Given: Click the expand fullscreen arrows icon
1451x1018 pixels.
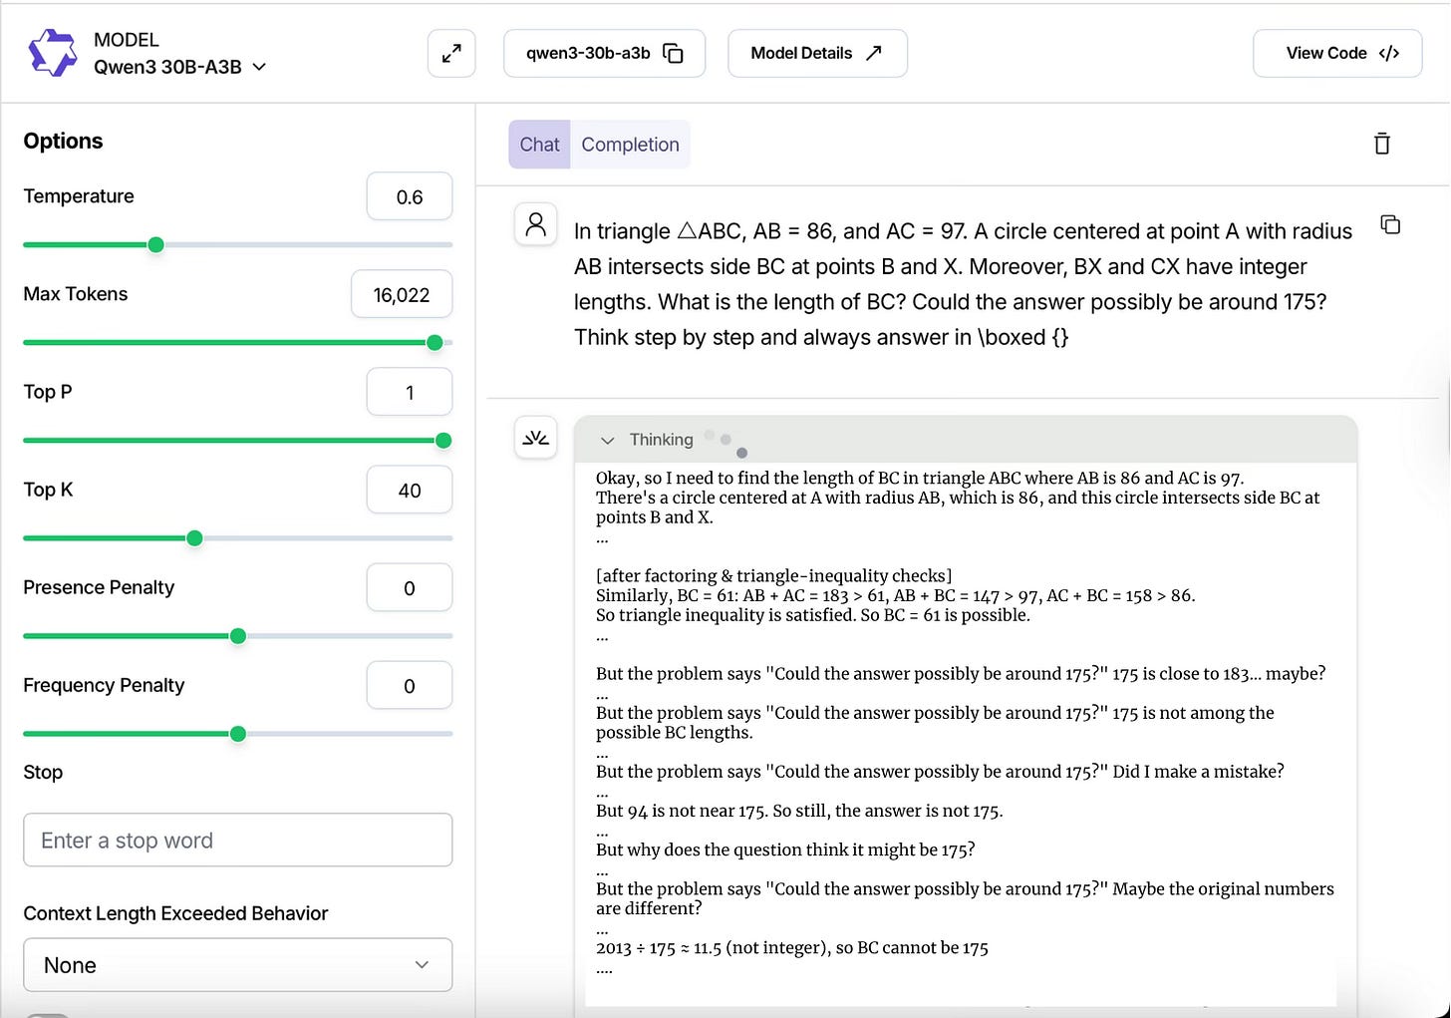Looking at the screenshot, I should pos(451,53).
